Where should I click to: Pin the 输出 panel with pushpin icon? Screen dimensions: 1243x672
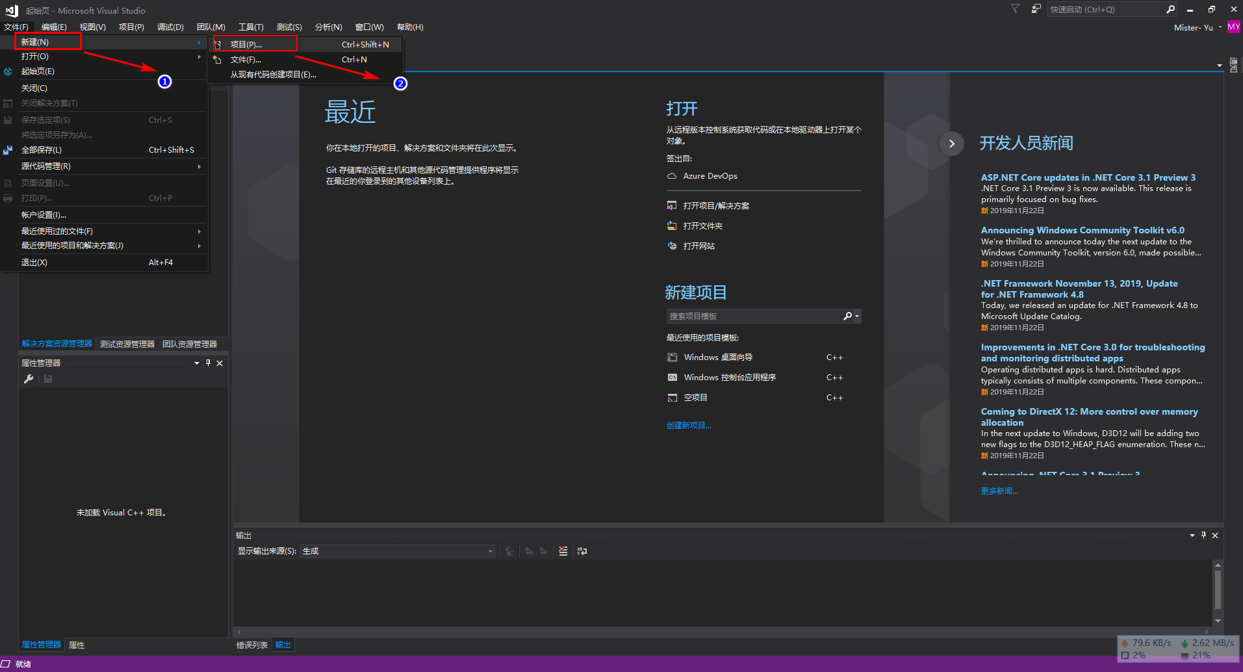click(1203, 536)
